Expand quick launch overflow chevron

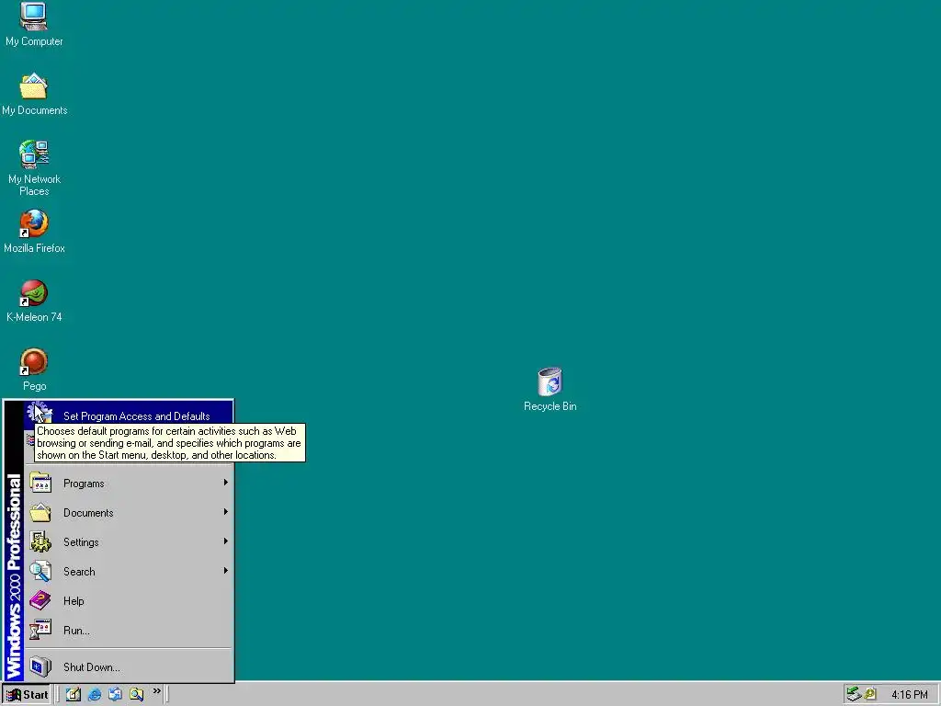click(x=156, y=691)
